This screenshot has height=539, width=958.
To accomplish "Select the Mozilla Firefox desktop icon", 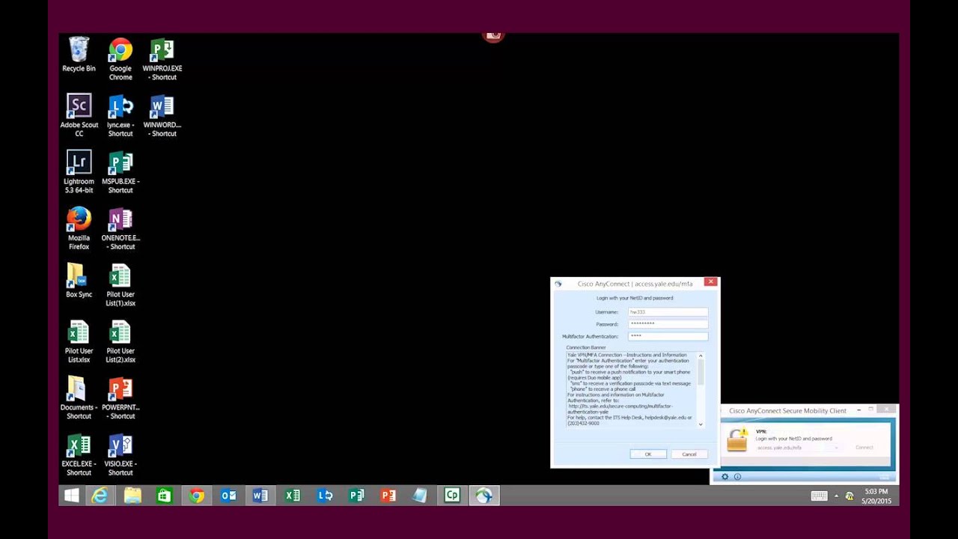I will [x=79, y=228].
